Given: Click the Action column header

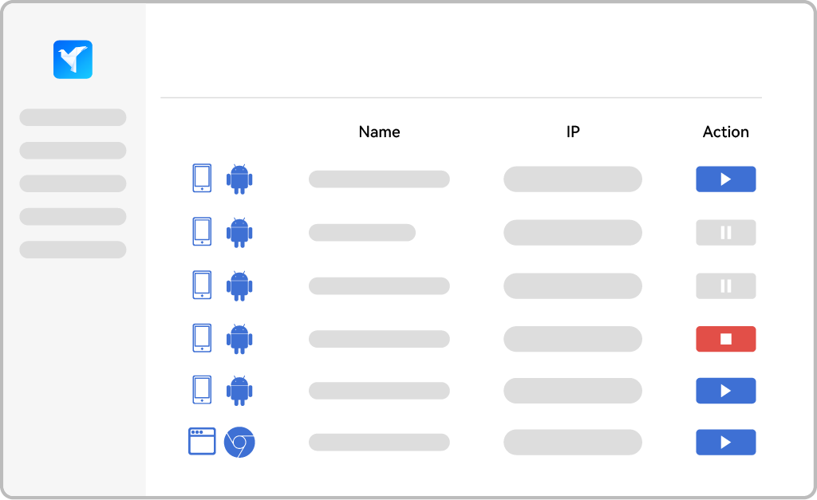Looking at the screenshot, I should tap(725, 132).
